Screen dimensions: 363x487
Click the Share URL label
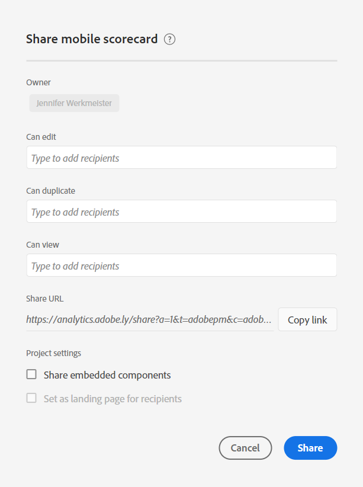click(x=44, y=299)
